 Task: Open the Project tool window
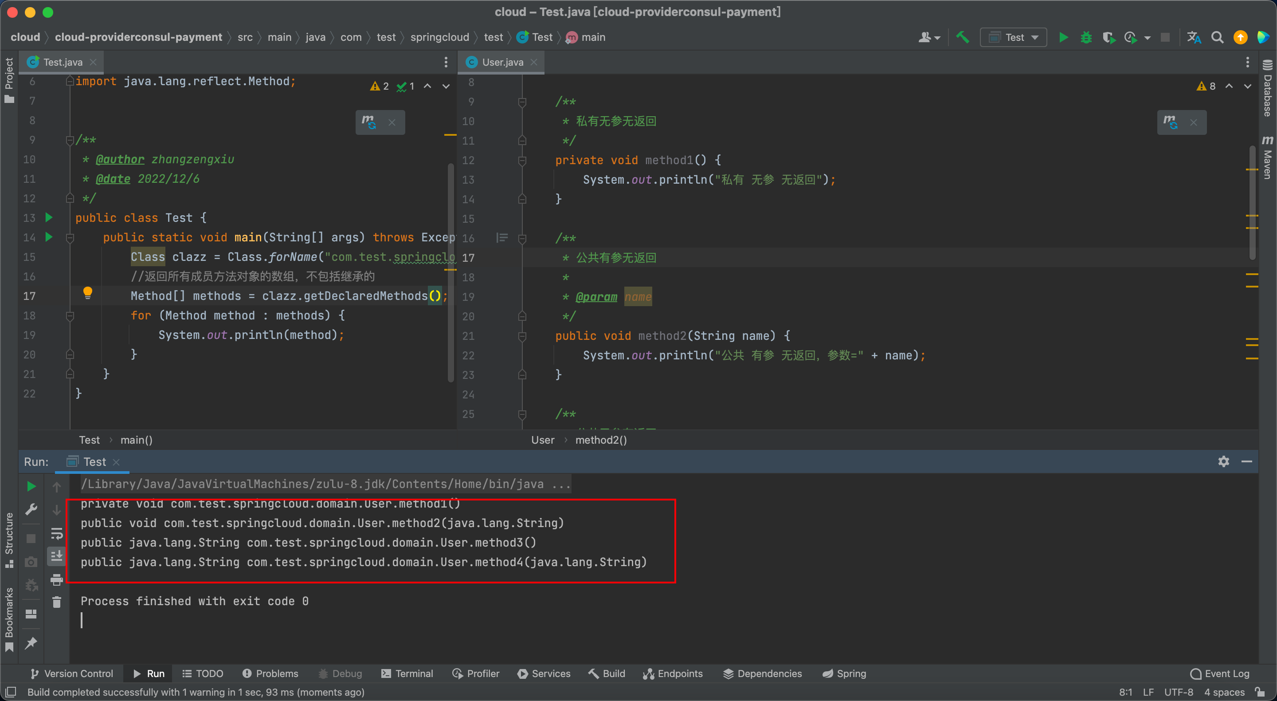point(9,79)
